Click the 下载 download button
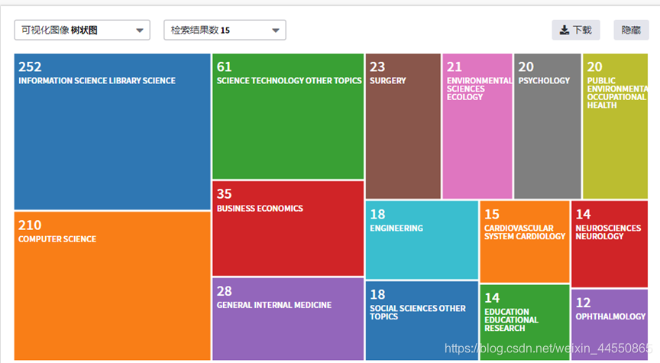This screenshot has width=660, height=363. (576, 30)
